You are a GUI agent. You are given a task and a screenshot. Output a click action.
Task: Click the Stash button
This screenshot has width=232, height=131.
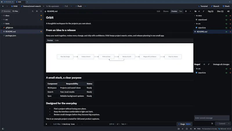coord(226,6)
